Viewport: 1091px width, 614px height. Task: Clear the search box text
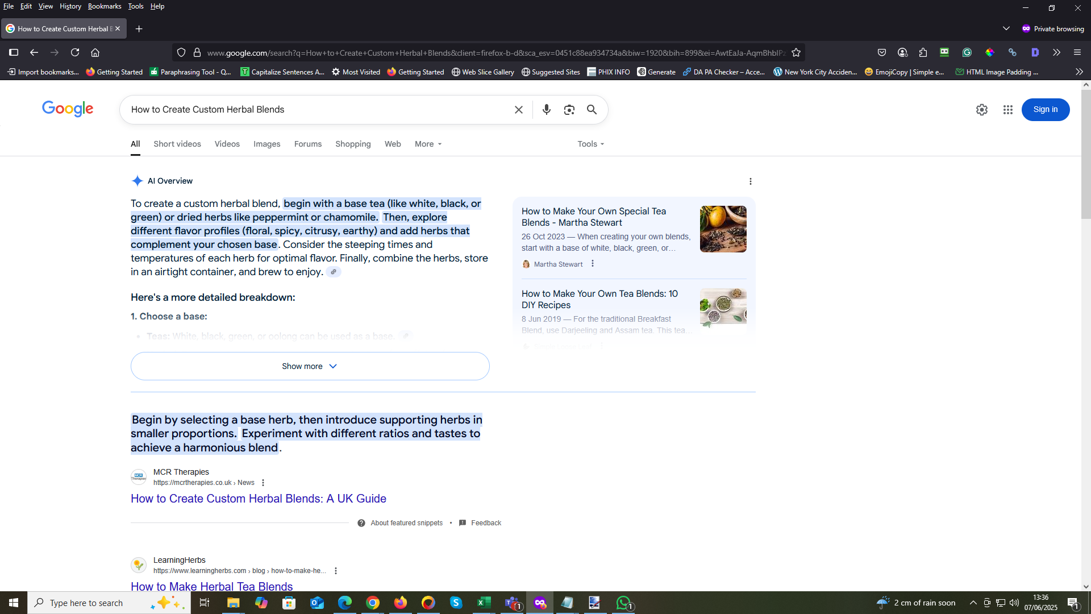tap(518, 110)
